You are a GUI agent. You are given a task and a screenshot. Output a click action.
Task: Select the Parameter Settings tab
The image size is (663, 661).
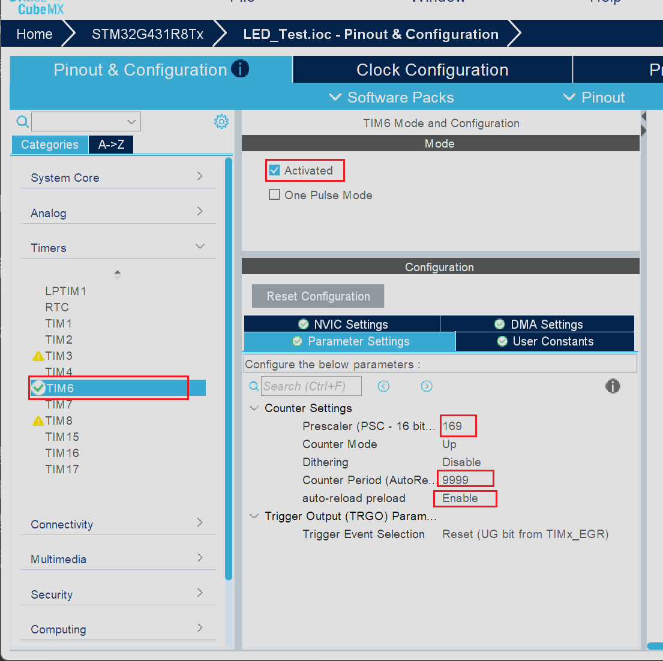click(350, 341)
